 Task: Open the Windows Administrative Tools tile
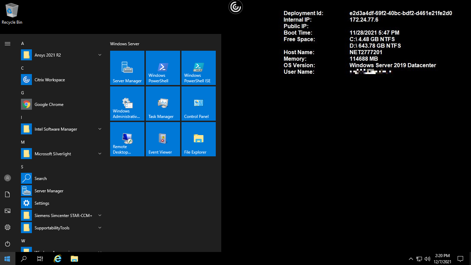coord(127,104)
